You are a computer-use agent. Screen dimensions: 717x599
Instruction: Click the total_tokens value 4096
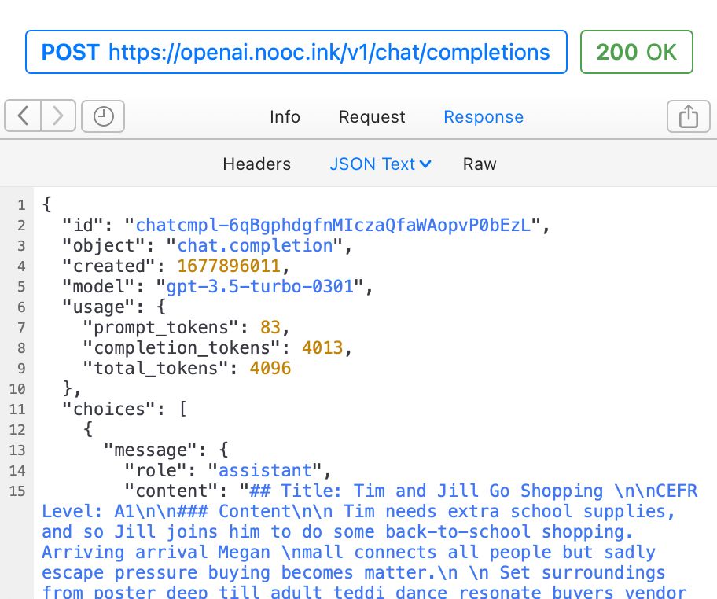270,368
